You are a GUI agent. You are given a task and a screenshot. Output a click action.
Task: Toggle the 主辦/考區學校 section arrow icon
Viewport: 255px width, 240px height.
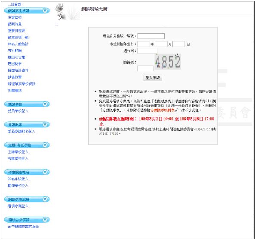coord(45,145)
